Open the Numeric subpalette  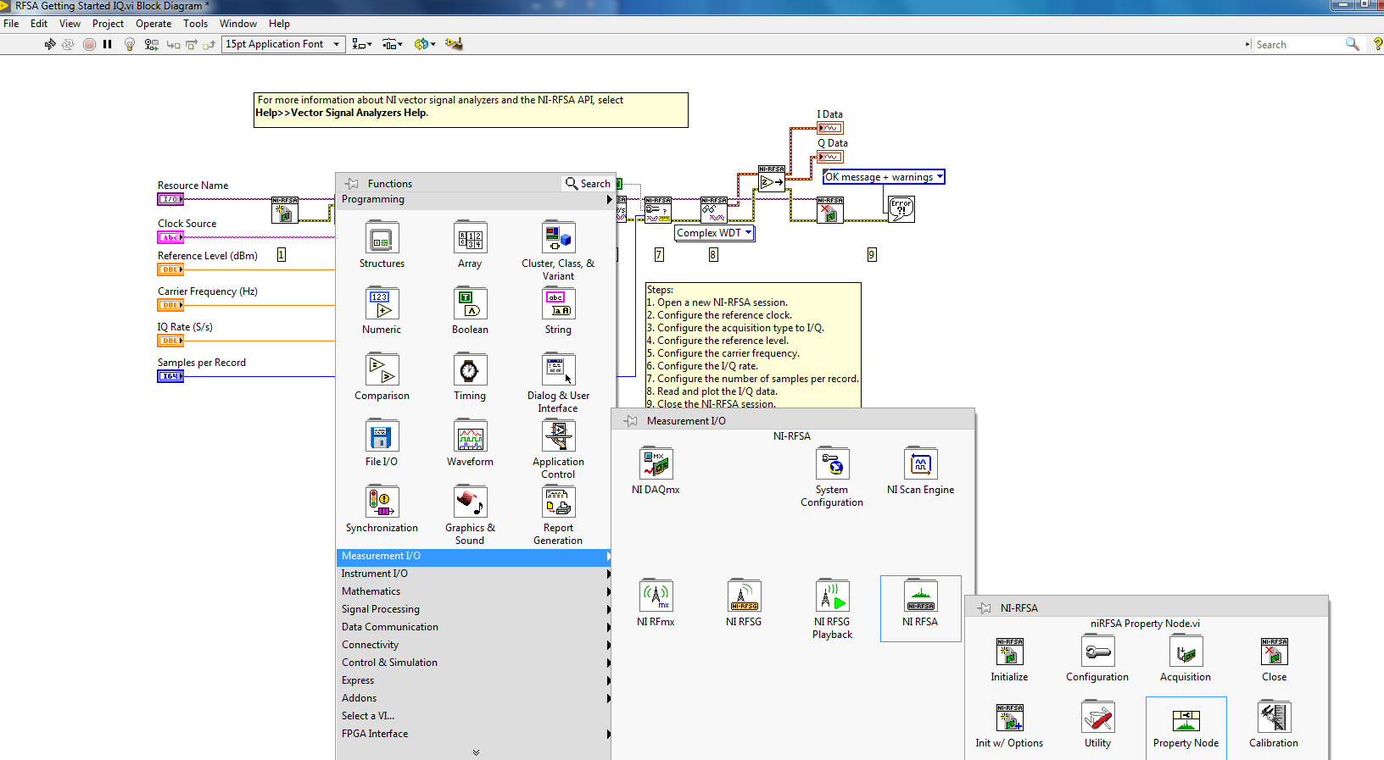click(382, 311)
